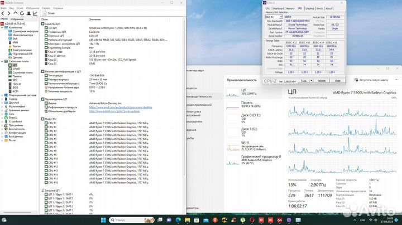Click the Отчёт report button in AIDA64

49,13
